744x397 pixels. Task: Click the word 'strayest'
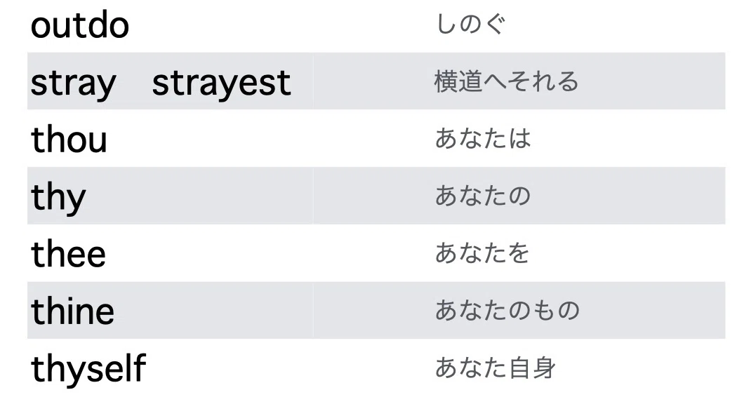(221, 84)
